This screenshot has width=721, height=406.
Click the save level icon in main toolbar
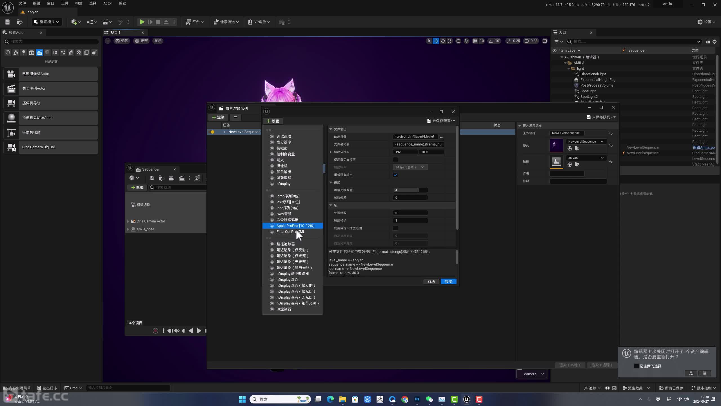(x=7, y=22)
